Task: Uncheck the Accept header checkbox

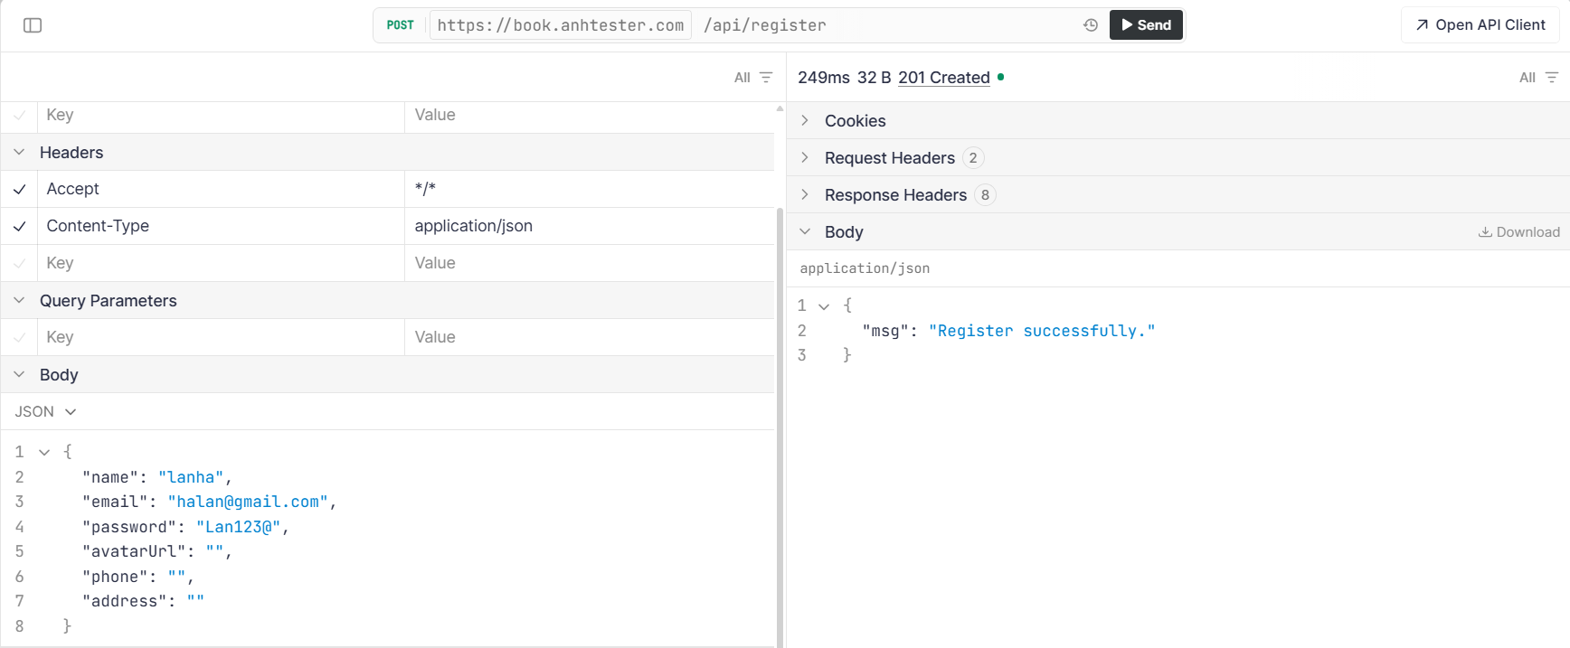Action: coord(19,190)
